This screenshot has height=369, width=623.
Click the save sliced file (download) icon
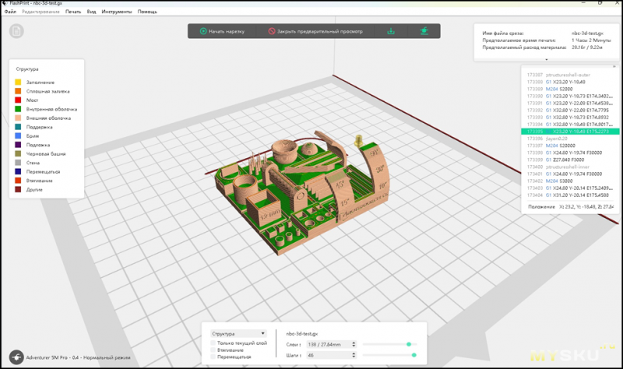point(391,31)
